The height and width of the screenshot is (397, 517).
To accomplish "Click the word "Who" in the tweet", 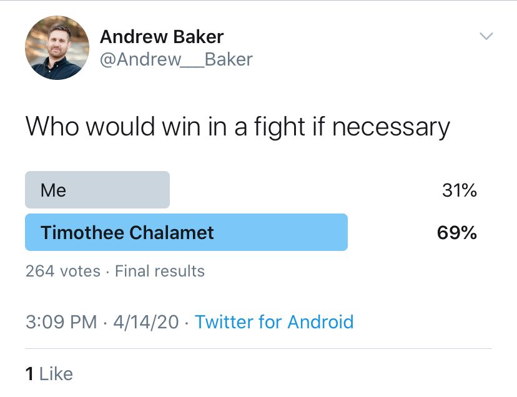I will click(52, 127).
